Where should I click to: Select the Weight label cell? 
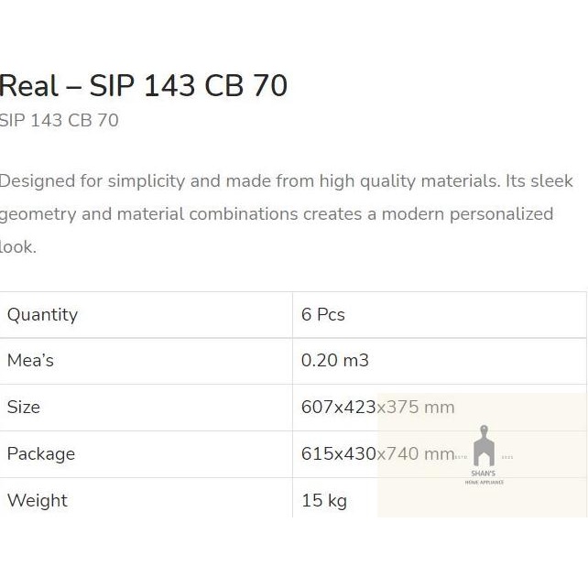coord(38,501)
